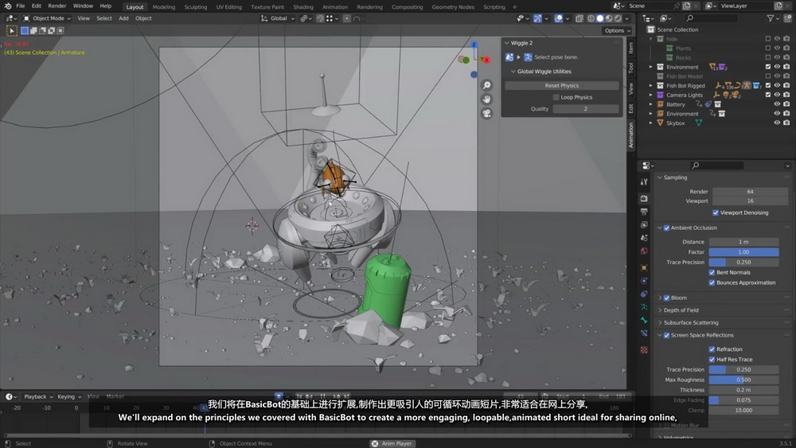
Task: Uncheck Half Res Trace
Action: 712,359
